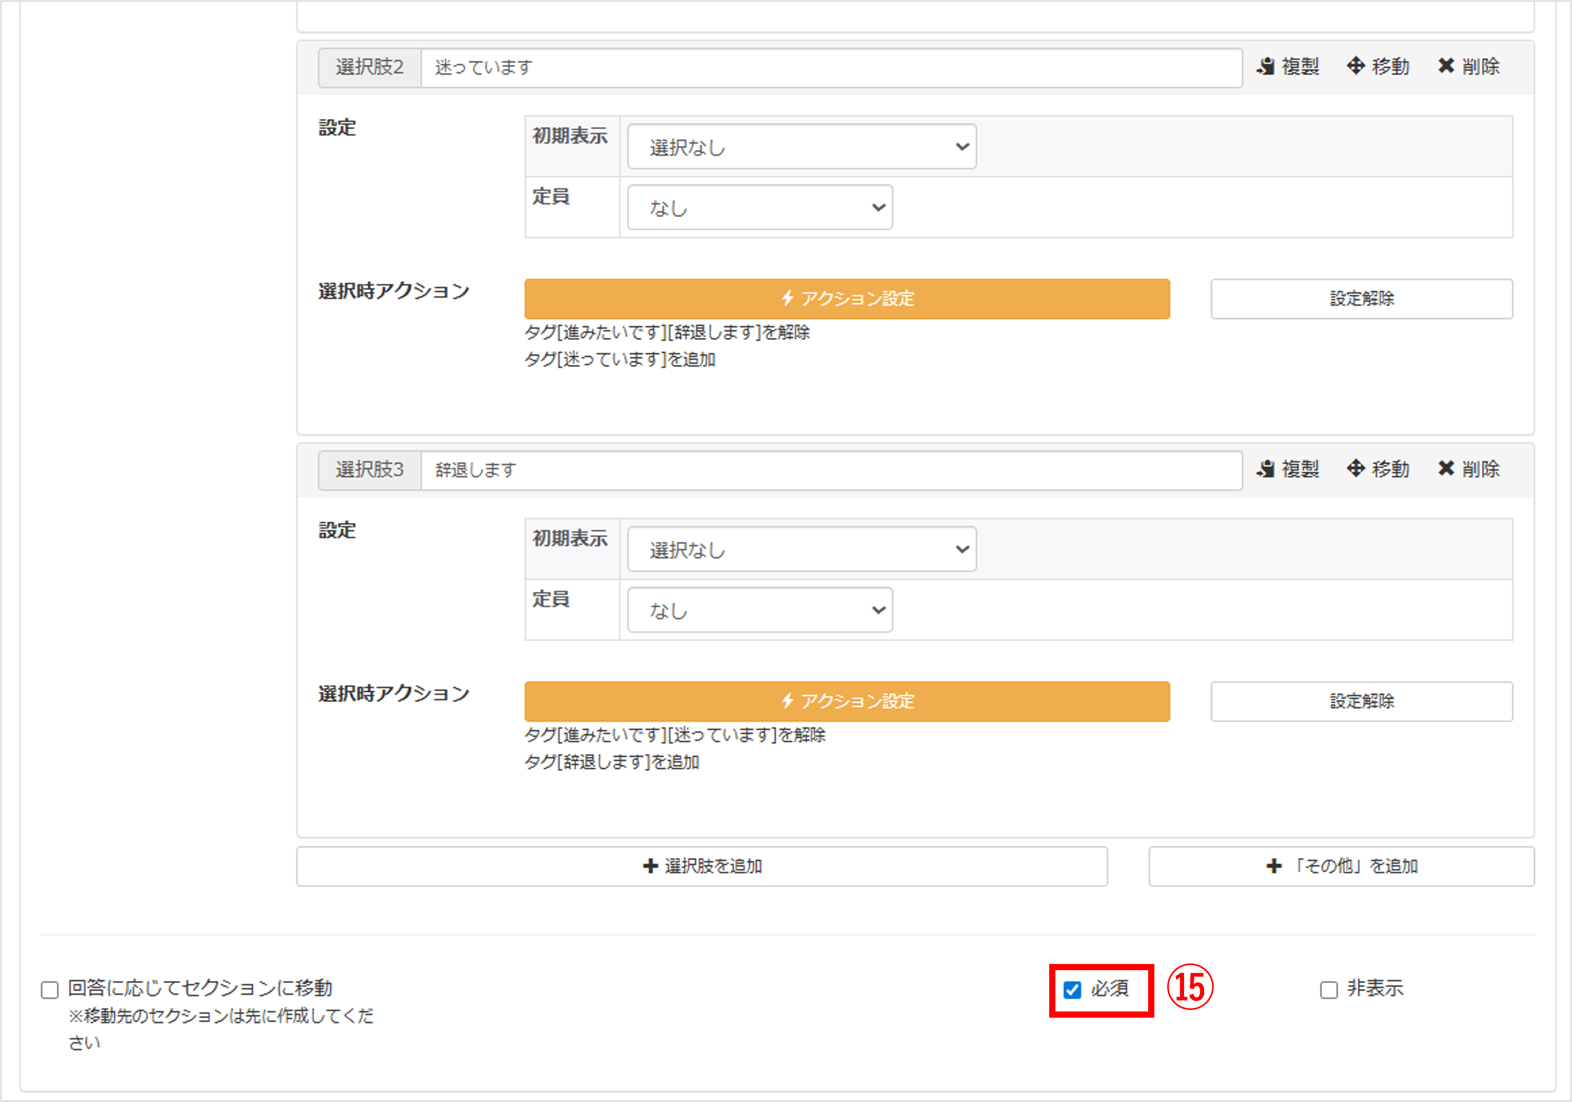This screenshot has height=1102, width=1572.
Task: Open アクション設定 for 選択肢2 via lightning icon
Action: click(x=788, y=298)
